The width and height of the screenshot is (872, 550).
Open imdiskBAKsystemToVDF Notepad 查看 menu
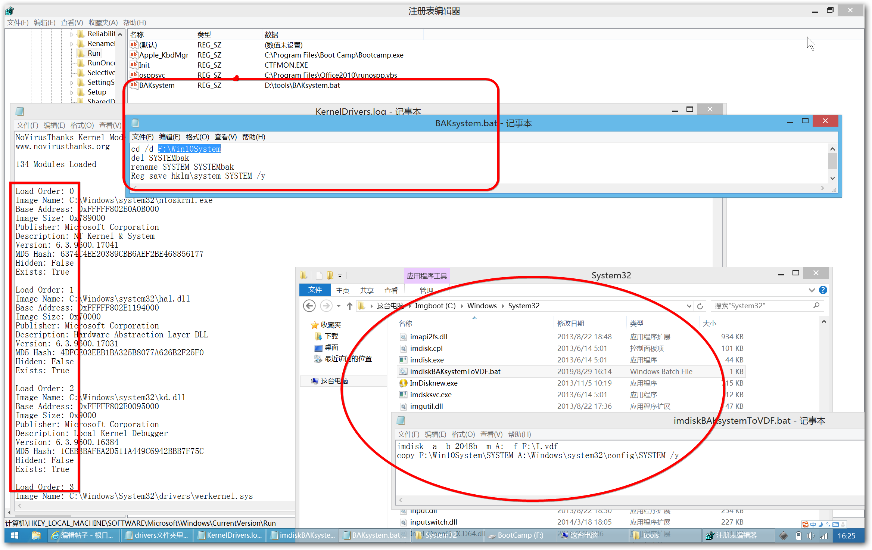pyautogui.click(x=491, y=435)
